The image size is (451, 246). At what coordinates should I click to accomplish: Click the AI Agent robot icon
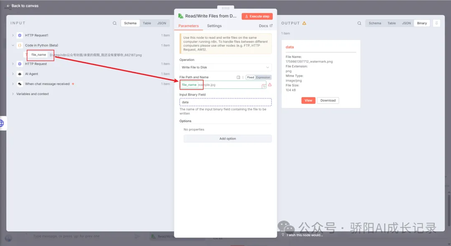[20, 74]
